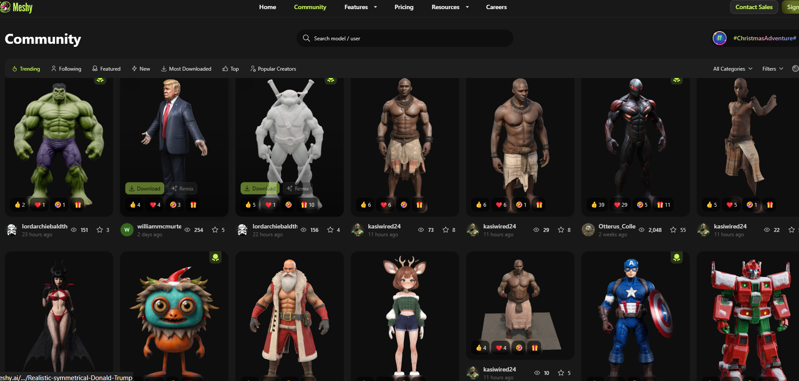Click the toggle icon right of Filters
The width and height of the screenshot is (799, 381).
click(x=795, y=68)
